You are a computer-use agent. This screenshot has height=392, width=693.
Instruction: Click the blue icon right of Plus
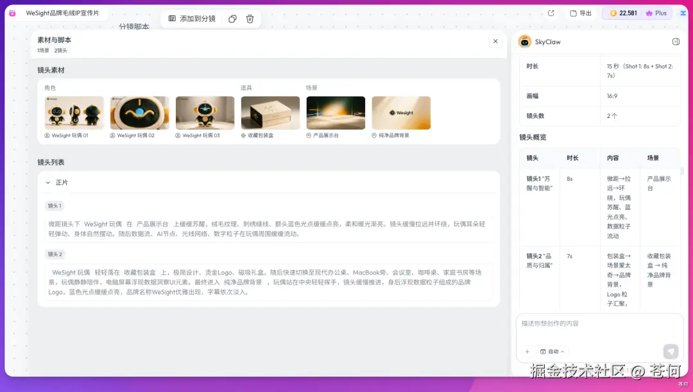(683, 13)
